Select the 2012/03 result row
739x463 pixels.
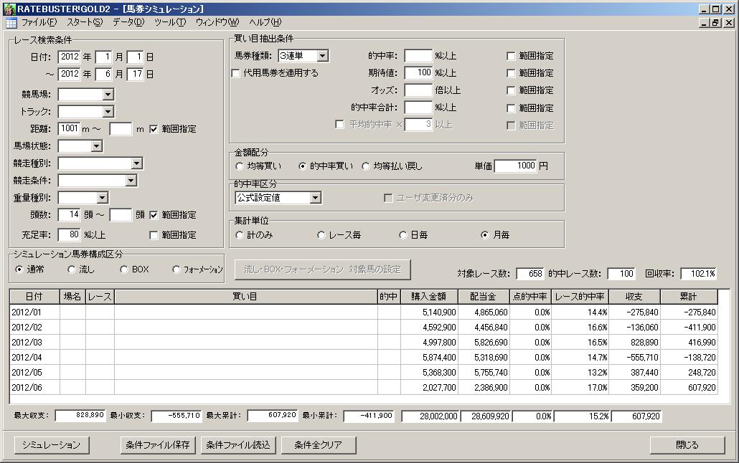click(363, 343)
